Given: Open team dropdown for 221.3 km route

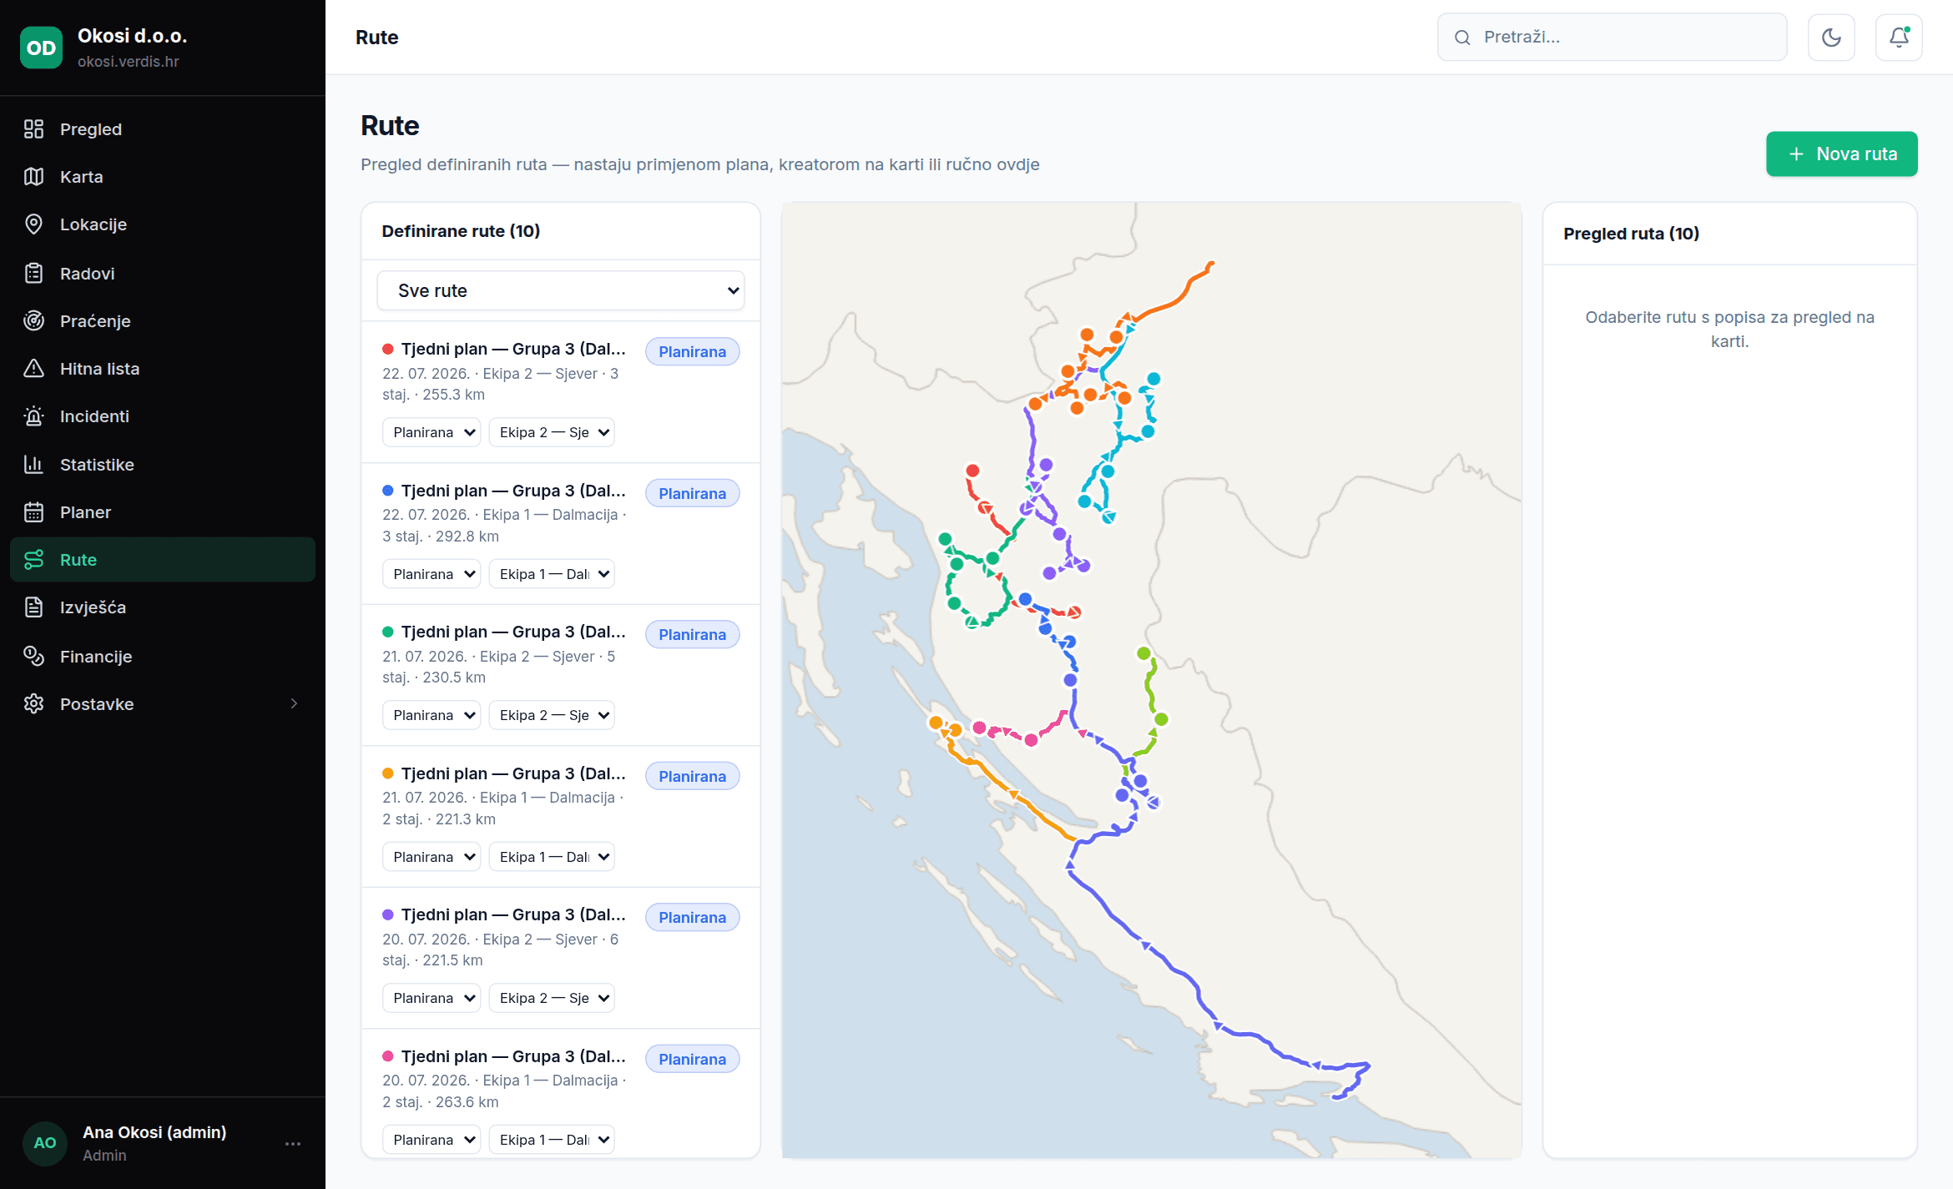Looking at the screenshot, I should pos(552,857).
